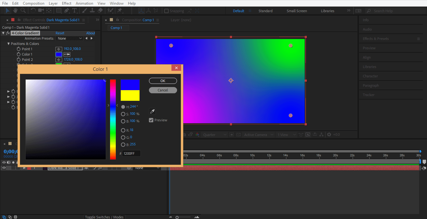
Task: Switch to the Standard workspace
Action: [x=265, y=11]
